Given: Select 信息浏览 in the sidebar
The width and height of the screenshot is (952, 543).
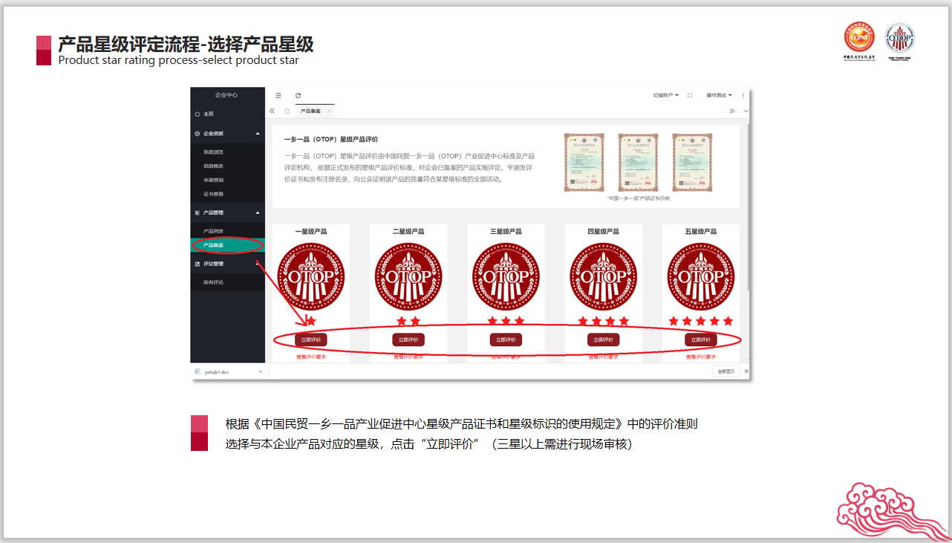Looking at the screenshot, I should point(214,152).
